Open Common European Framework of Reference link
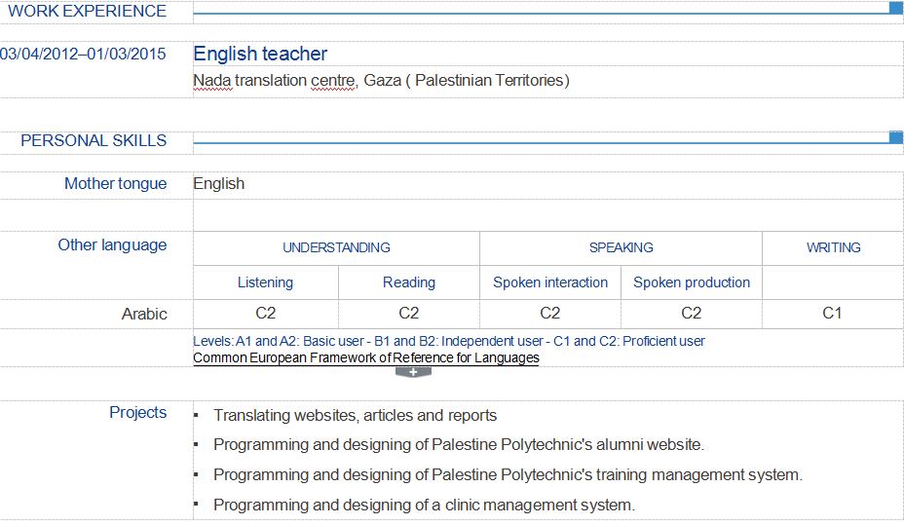The width and height of the screenshot is (904, 525). pyautogui.click(x=365, y=357)
